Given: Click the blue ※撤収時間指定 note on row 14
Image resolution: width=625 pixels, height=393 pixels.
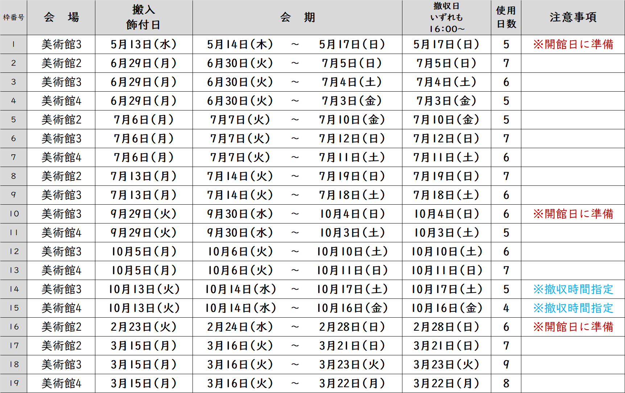Looking at the screenshot, I should (573, 289).
